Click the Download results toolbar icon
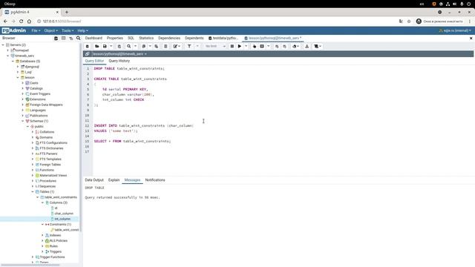This screenshot has height=267, width=475. click(x=307, y=46)
